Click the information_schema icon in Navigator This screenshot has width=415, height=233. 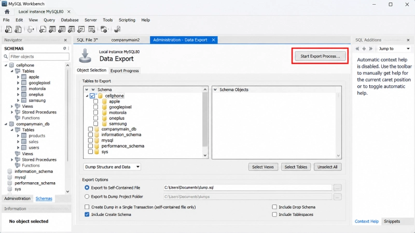pyautogui.click(x=10, y=171)
